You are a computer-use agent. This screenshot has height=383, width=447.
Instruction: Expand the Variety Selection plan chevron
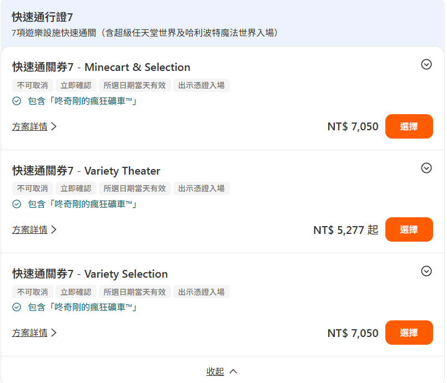(426, 271)
